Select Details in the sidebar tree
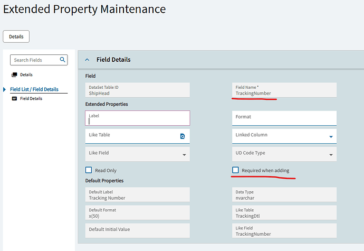364x251 pixels. pyautogui.click(x=26, y=75)
